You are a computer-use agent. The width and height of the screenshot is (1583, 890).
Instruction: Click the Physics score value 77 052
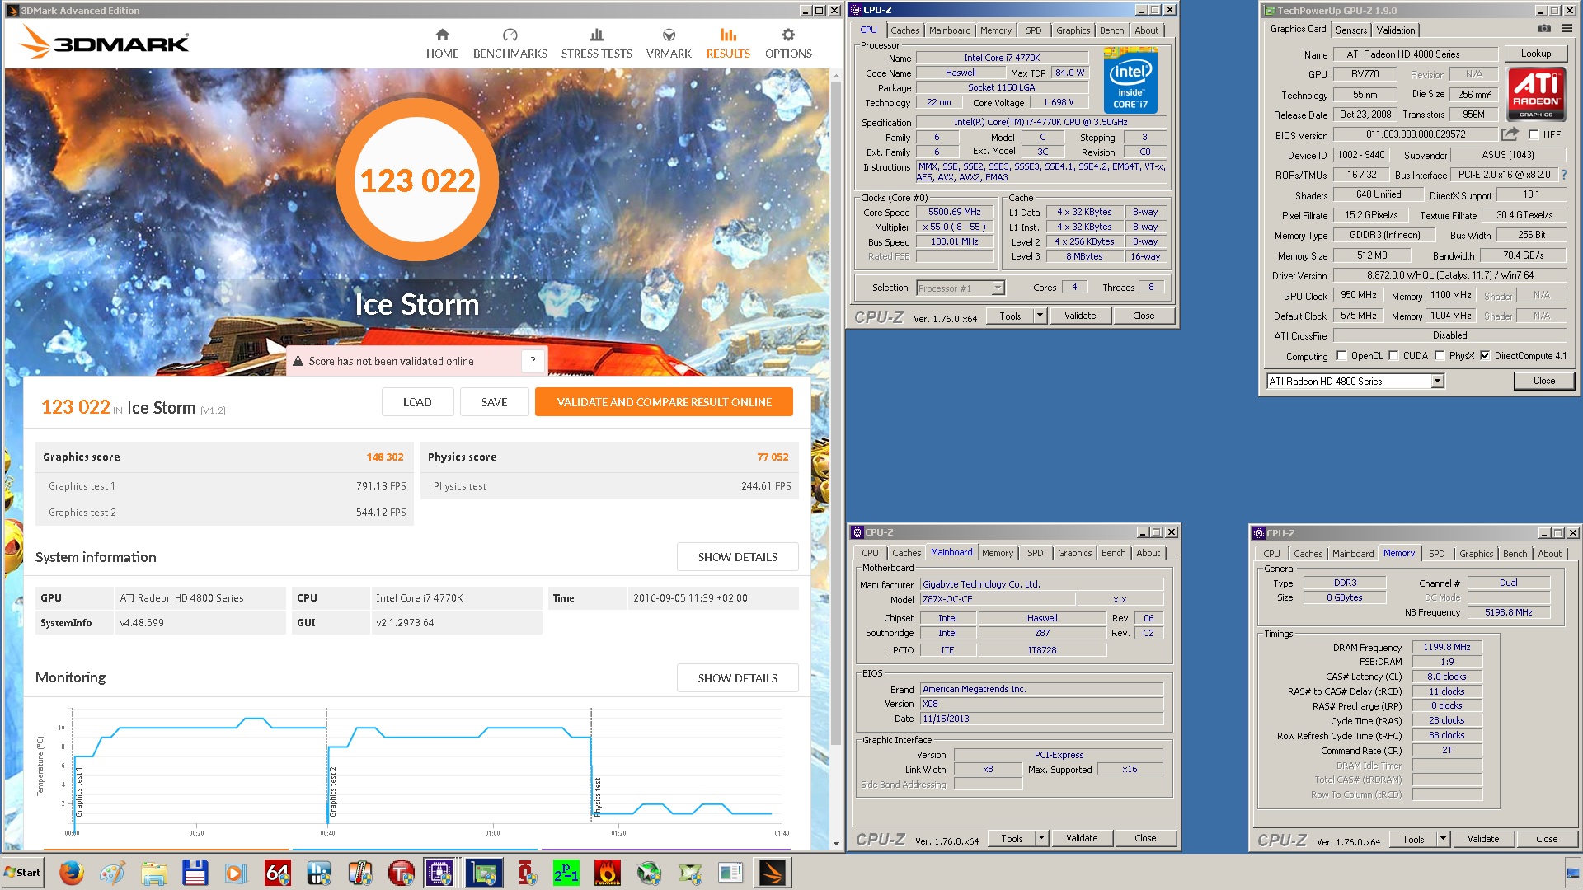coord(773,457)
